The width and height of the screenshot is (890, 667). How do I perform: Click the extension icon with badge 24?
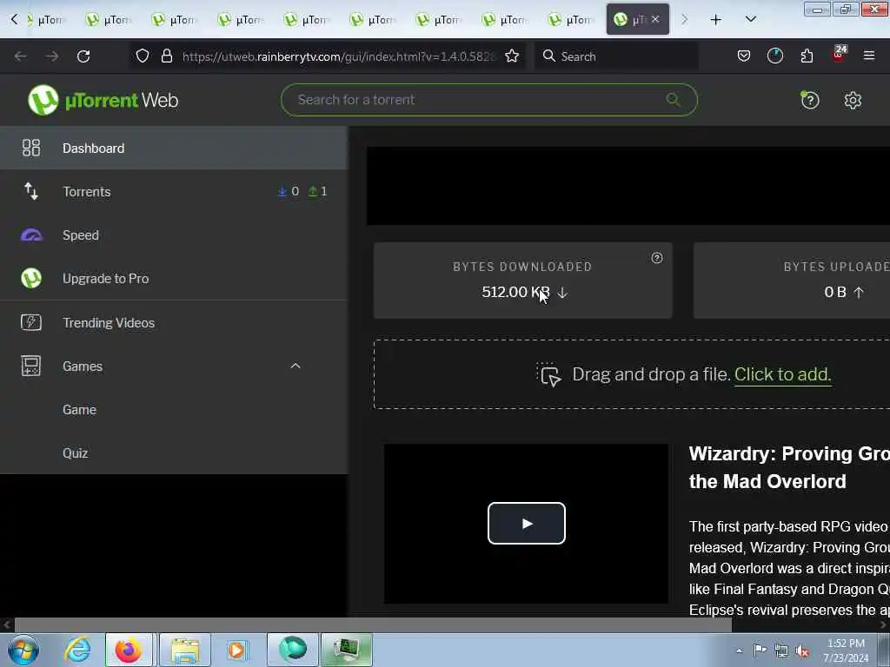(839, 55)
